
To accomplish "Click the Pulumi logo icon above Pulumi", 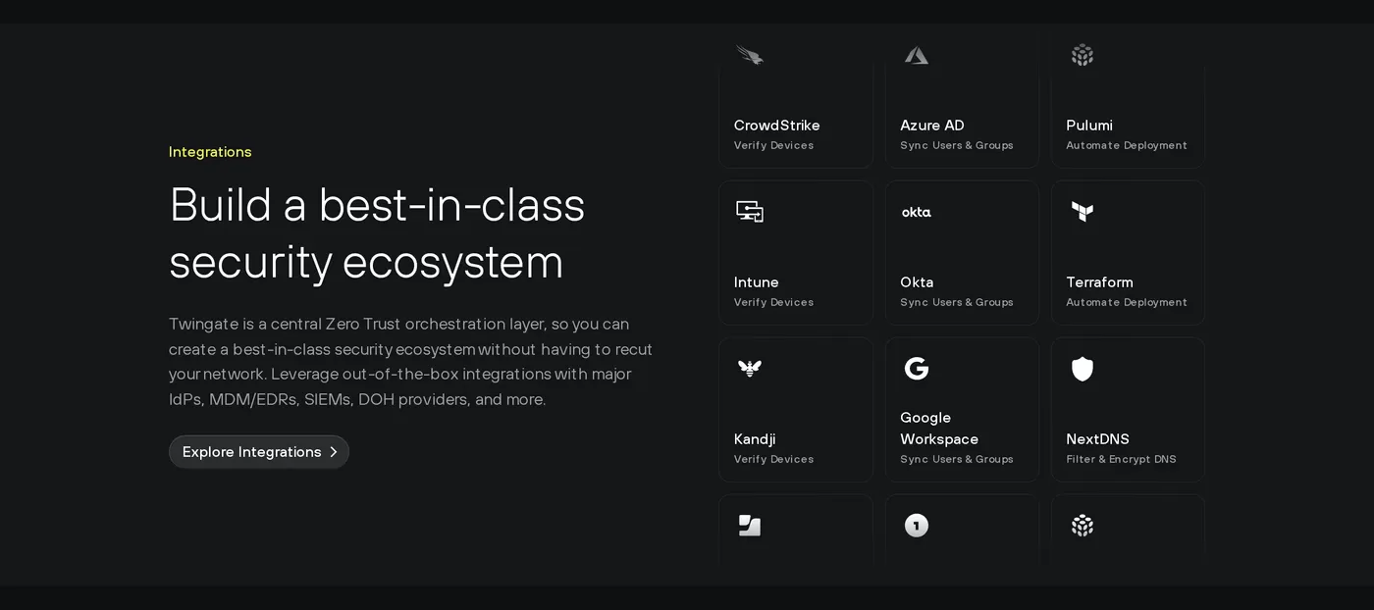I will click(1083, 55).
